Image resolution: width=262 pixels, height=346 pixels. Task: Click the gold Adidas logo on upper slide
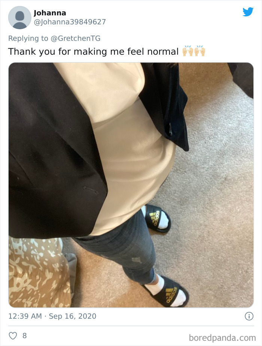point(155,218)
